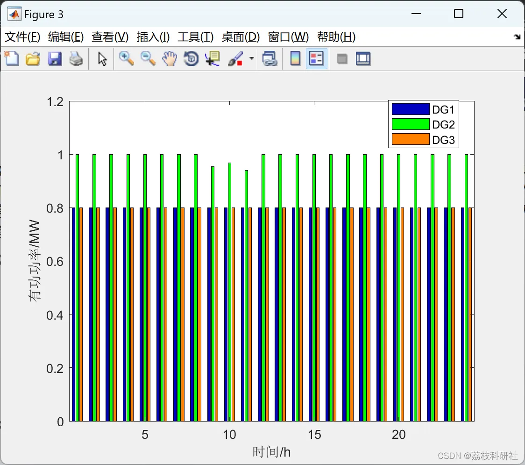Choose the Rotate 3D tool

pyautogui.click(x=191, y=58)
